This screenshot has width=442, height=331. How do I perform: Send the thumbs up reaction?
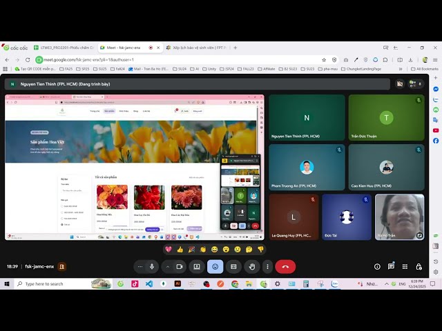[180, 249]
